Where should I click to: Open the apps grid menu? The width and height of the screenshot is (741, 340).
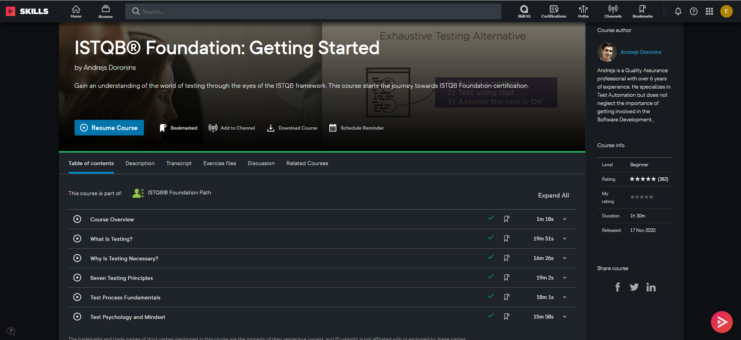(x=709, y=11)
